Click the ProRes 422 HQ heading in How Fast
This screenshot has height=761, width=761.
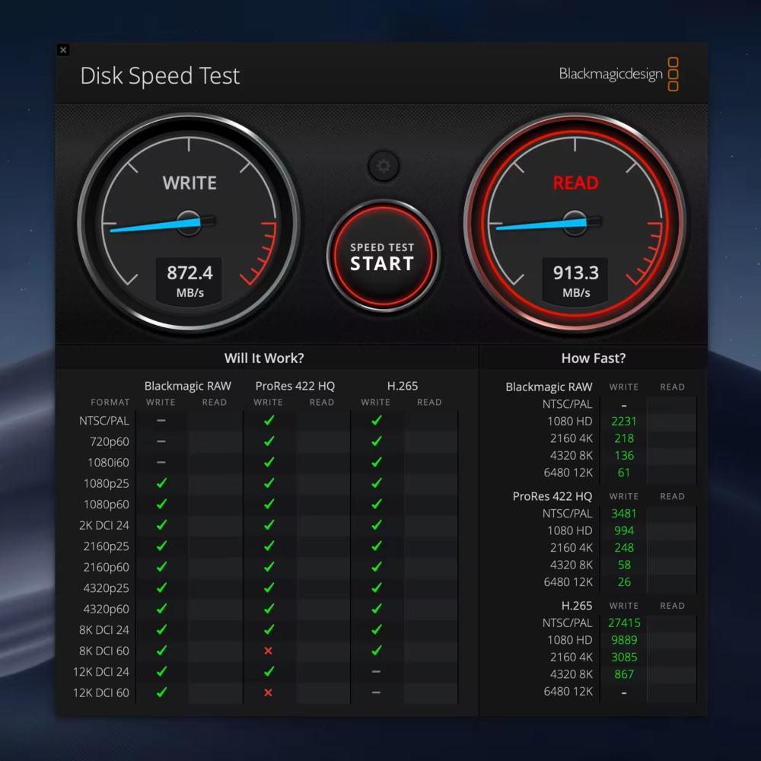[x=552, y=496]
